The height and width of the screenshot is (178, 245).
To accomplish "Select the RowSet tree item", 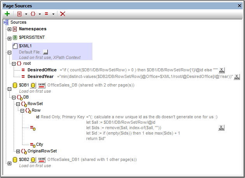I will [35, 104].
